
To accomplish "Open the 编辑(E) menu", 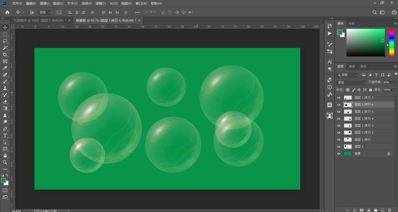I will click(x=31, y=3).
